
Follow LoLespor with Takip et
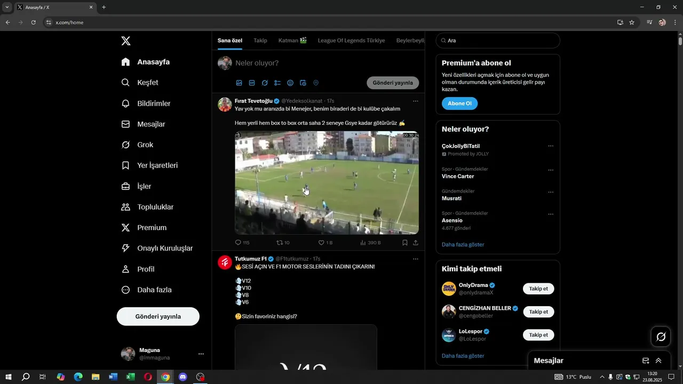point(538,335)
